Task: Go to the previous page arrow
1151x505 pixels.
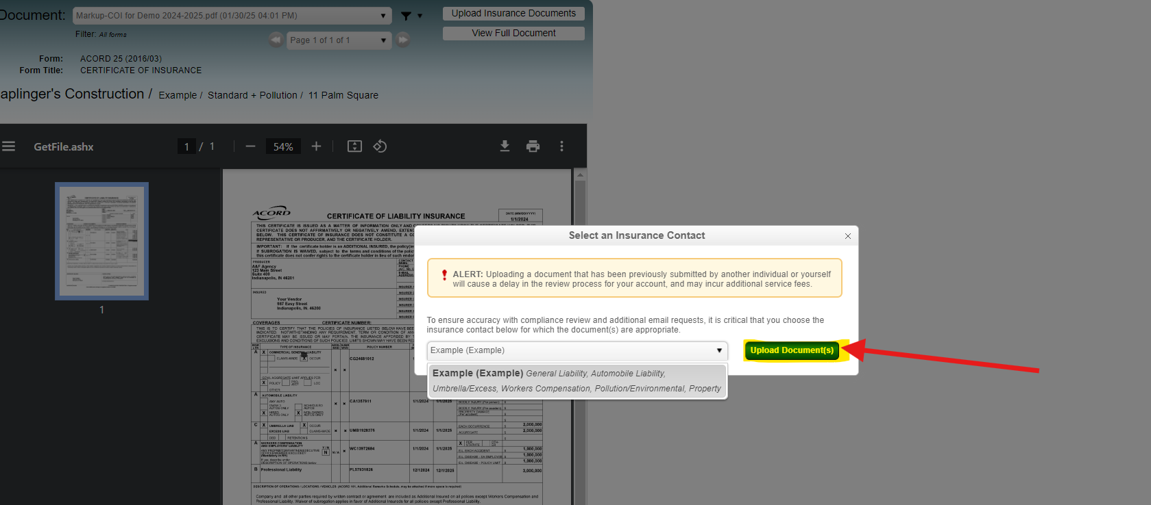Action: (x=276, y=40)
